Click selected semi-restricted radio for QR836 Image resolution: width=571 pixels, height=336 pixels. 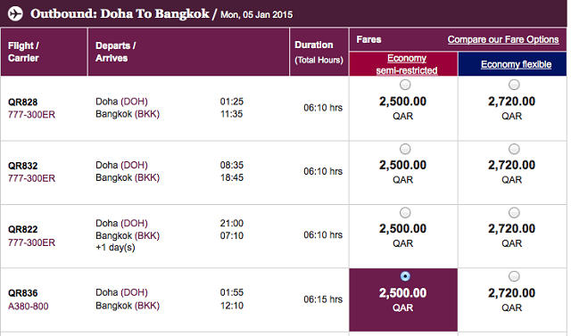405,276
